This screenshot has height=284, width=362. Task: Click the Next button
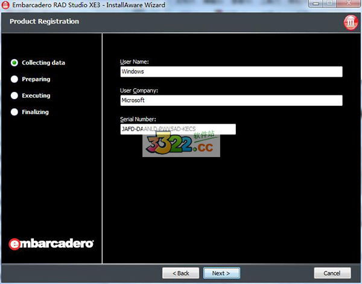pyautogui.click(x=221, y=273)
